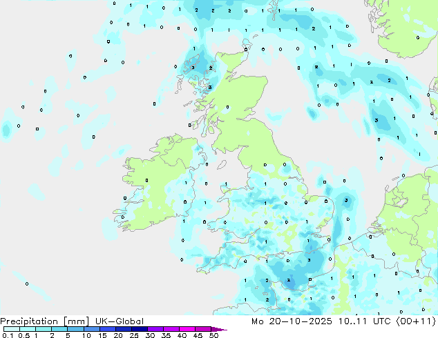Click the '15' legend scale label
This screenshot has width=438, height=338.
click(x=102, y=335)
